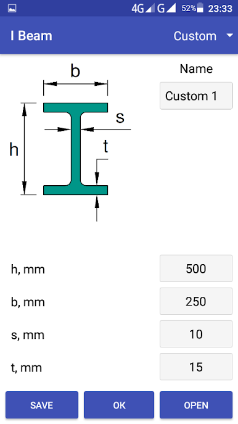This screenshot has height=424, width=238.
Task: Edit the Name field showing Custom 1
Action: point(196,96)
